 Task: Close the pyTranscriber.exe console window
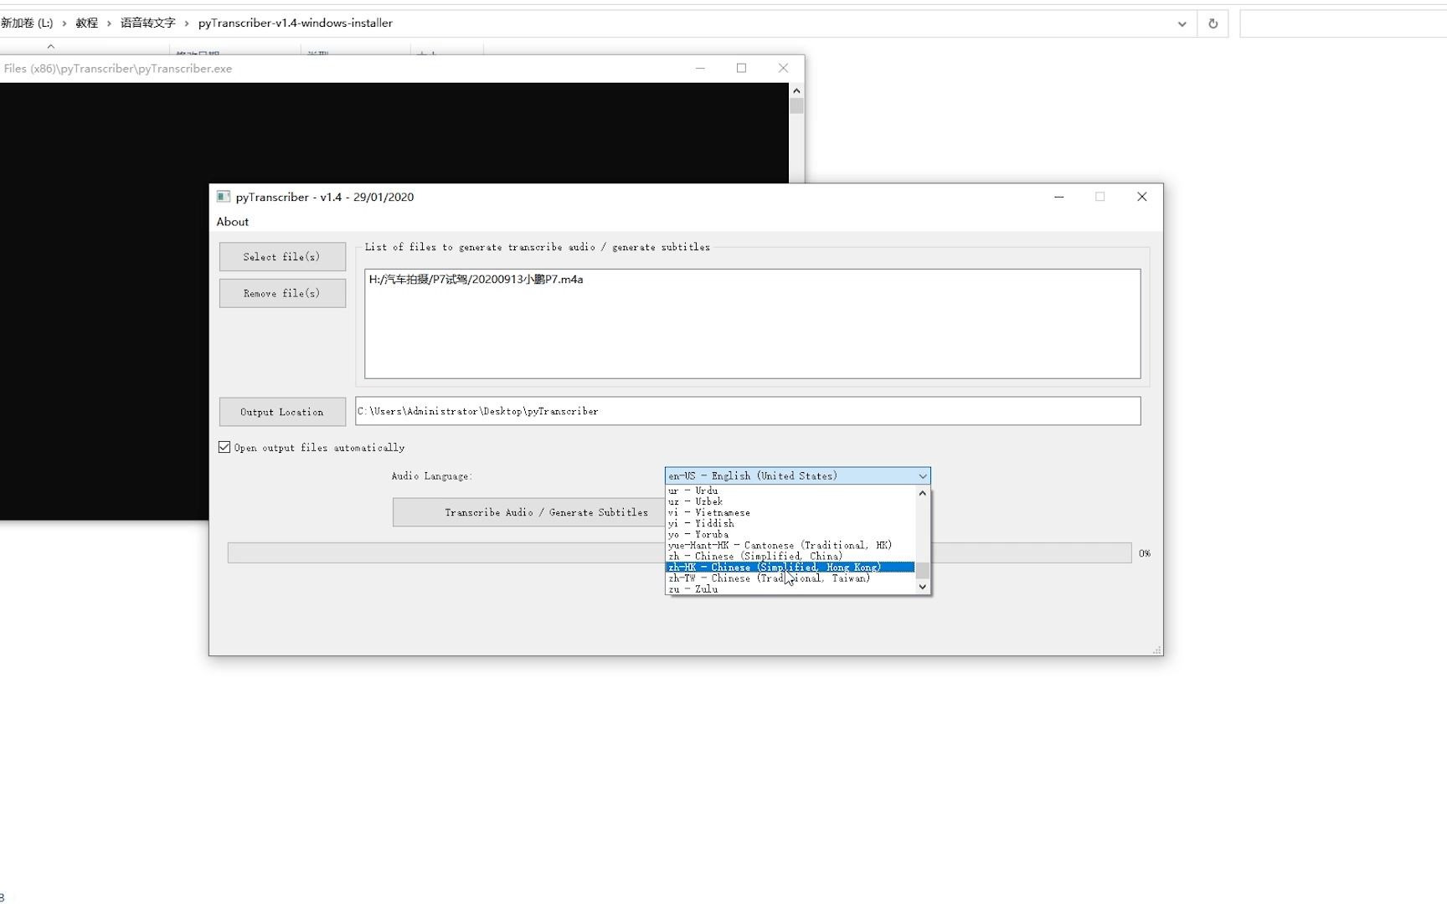[x=783, y=69]
